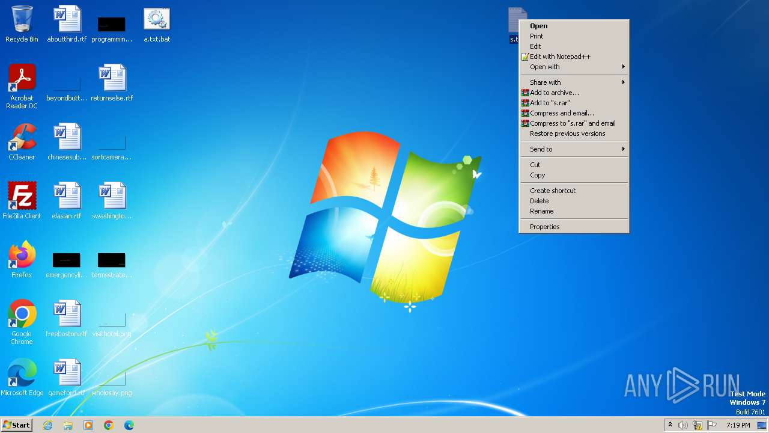
Task: Select swashingto... document icon
Action: (x=112, y=201)
